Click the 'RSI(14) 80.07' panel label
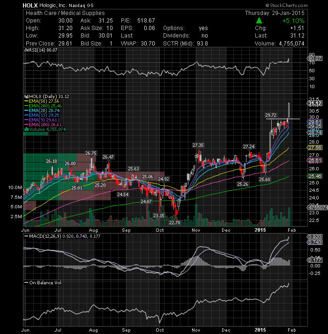328x334 pixels. (41, 50)
